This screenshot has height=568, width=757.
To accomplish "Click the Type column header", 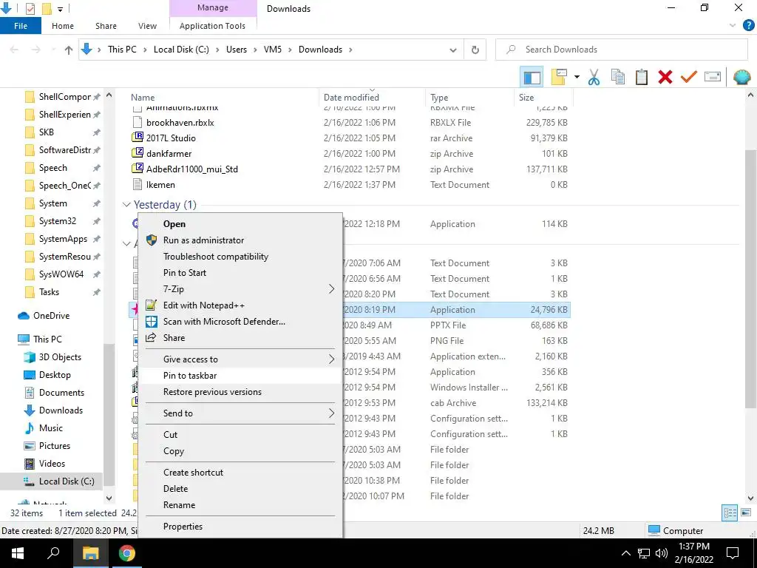I will pyautogui.click(x=469, y=97).
